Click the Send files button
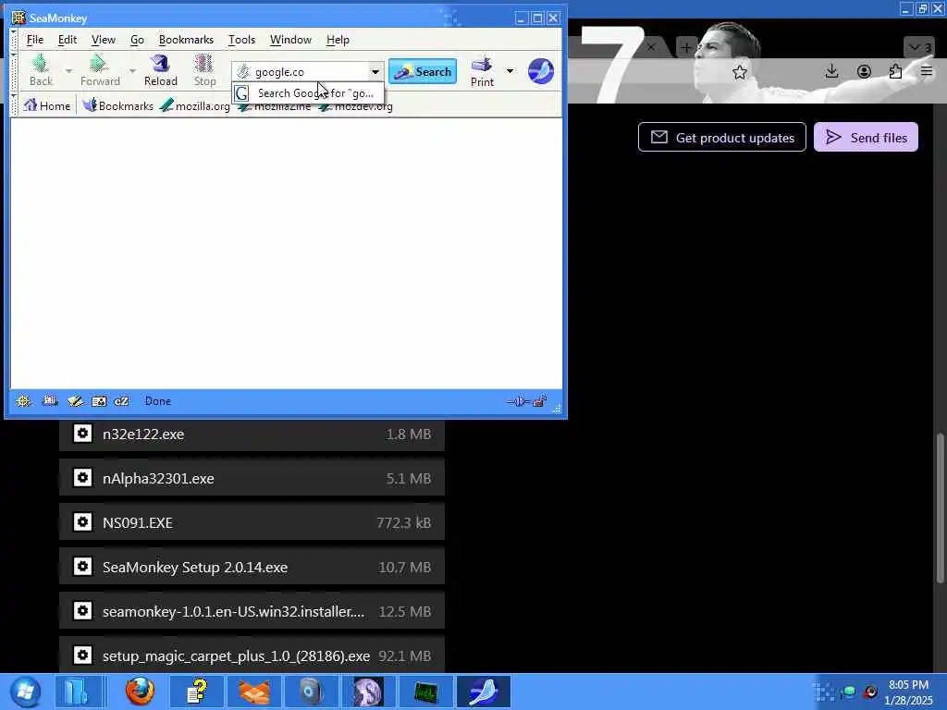This screenshot has width=947, height=710. coord(866,138)
